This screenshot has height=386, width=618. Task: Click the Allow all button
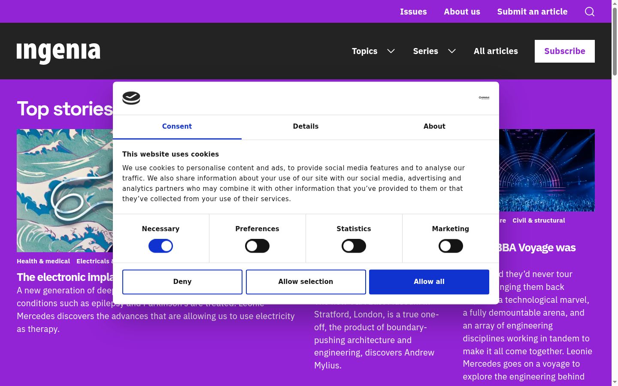click(429, 282)
